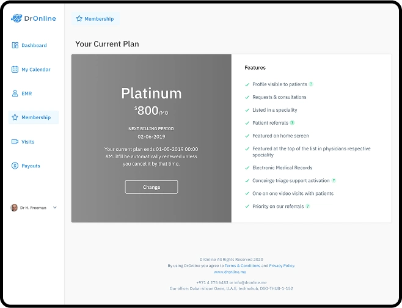The image size is (402, 308).
Task: Open the Privacy Policy link
Action: [282, 266]
